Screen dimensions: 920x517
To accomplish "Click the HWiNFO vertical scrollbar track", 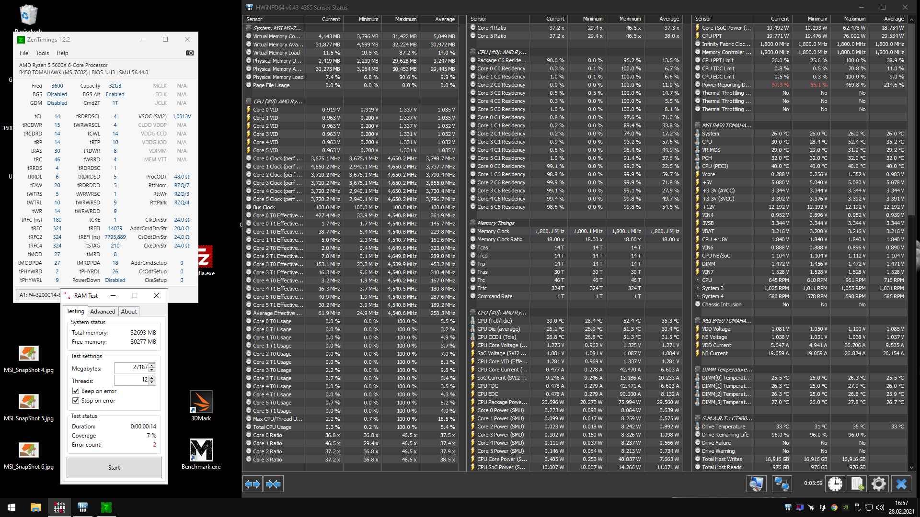I will click(x=912, y=244).
